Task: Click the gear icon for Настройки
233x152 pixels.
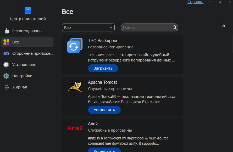Action: (x=6, y=76)
